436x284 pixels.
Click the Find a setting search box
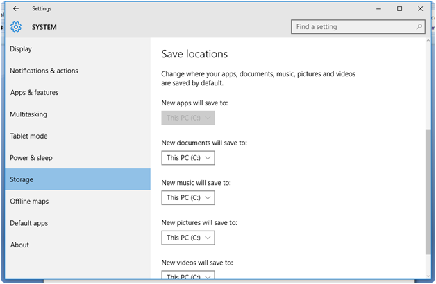point(353,27)
